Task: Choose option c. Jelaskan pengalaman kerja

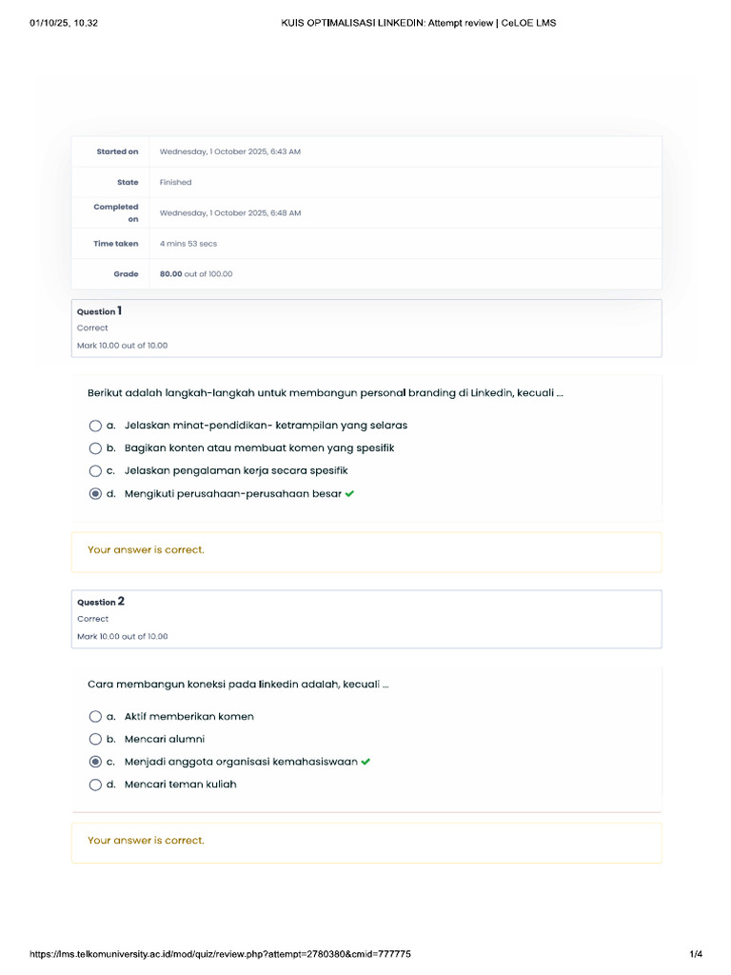Action: point(95,471)
